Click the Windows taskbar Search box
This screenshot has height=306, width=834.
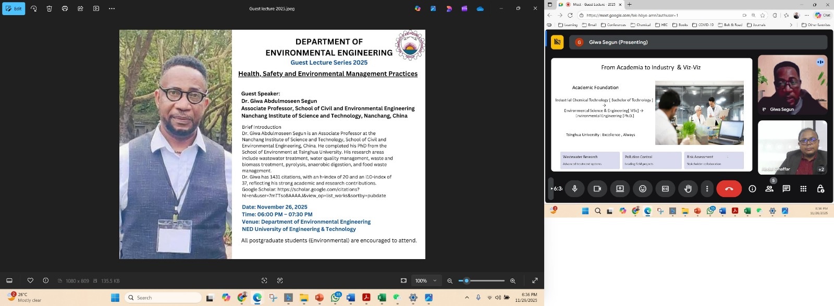[163, 298]
